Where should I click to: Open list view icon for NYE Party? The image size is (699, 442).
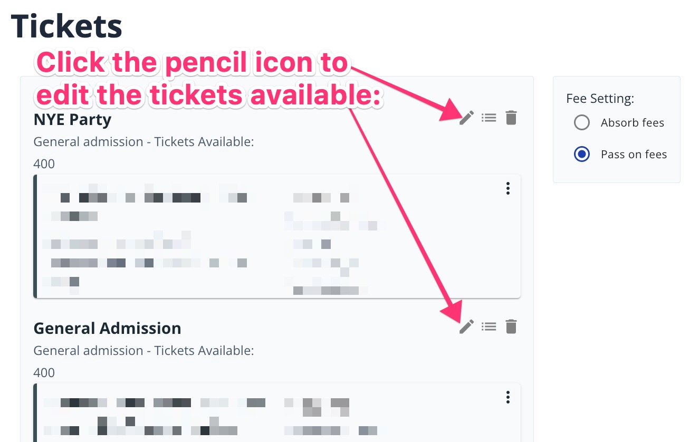[489, 118]
